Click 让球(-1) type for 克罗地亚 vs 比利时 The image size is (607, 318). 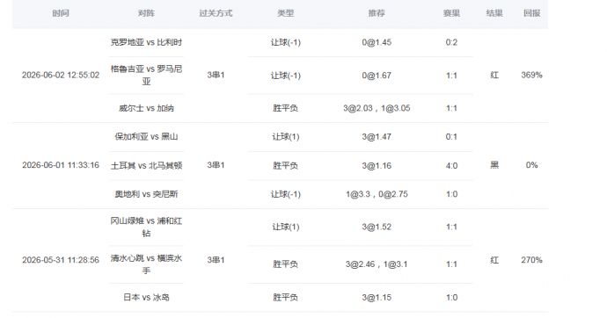(x=285, y=42)
